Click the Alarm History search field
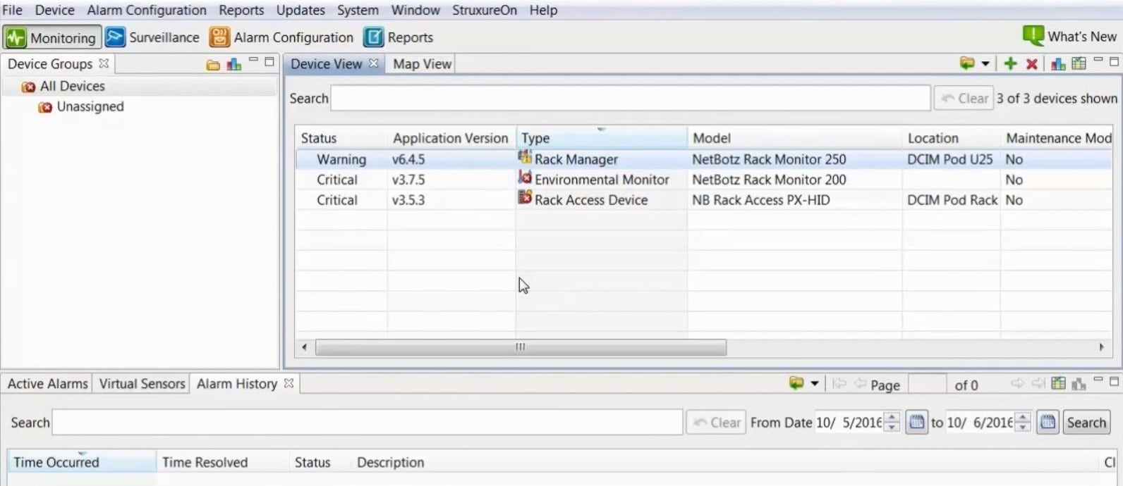Viewport: 1123px width, 486px height. click(368, 423)
